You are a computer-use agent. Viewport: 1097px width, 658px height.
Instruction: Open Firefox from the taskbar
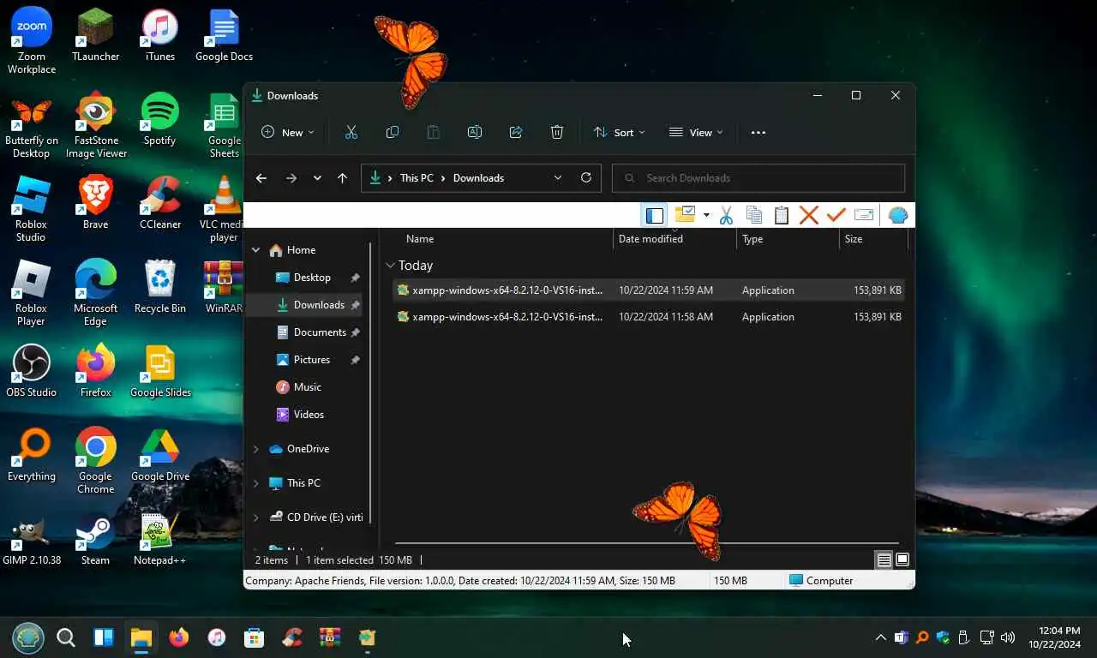coord(178,637)
